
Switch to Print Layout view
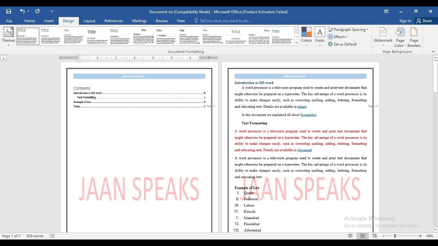(x=362, y=236)
